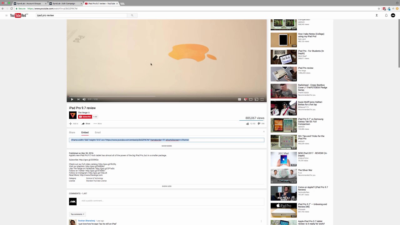The height and width of the screenshot is (225, 400).
Task: Open iPad Pro vs Samsung Galaxy Tab S3 video
Action: [284, 125]
